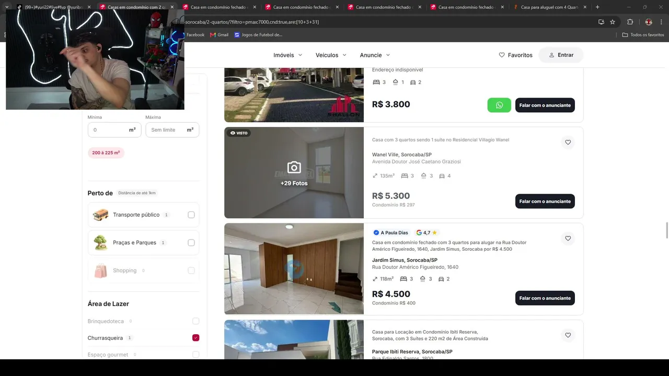Click Falar com o anunciante for R$ 5.300
The image size is (669, 376).
pos(545,201)
